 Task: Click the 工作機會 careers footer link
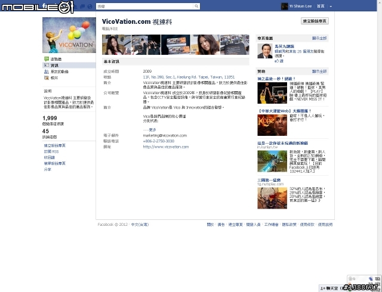click(x=271, y=224)
